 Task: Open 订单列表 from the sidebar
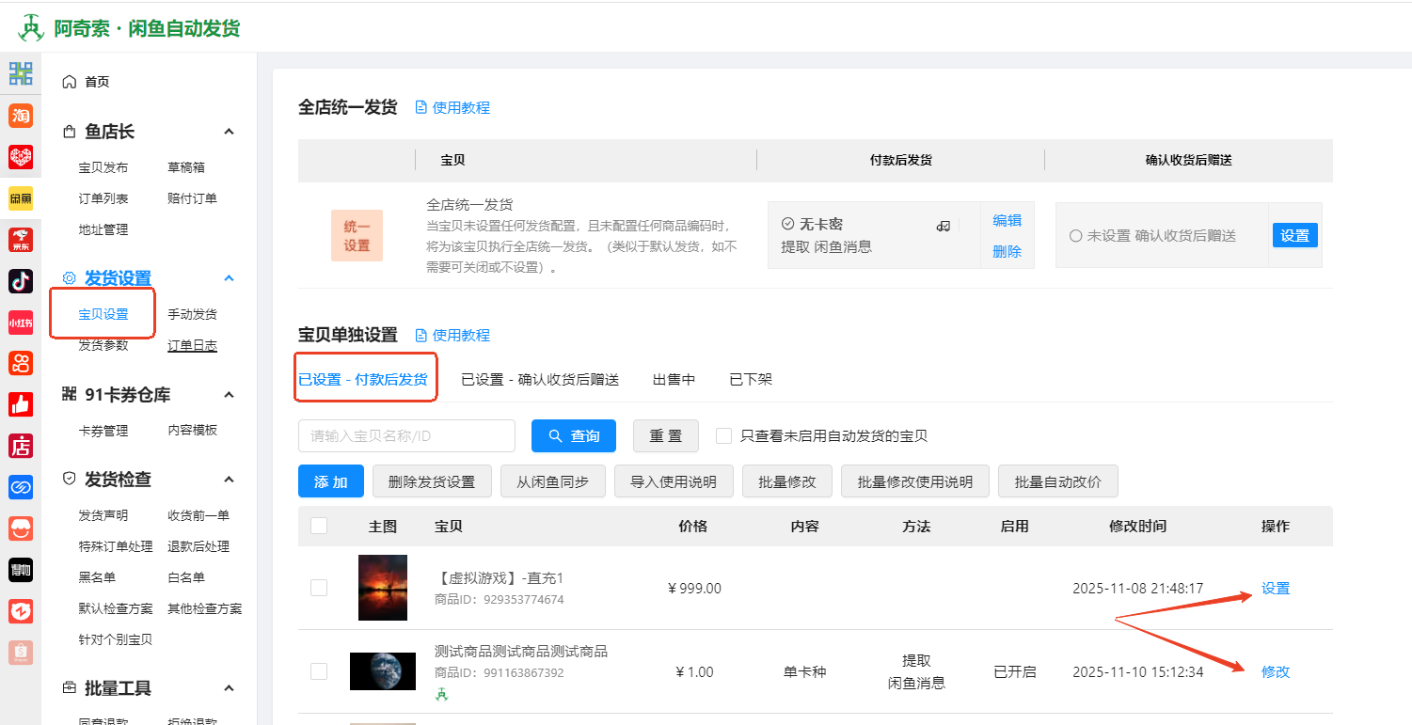(103, 198)
